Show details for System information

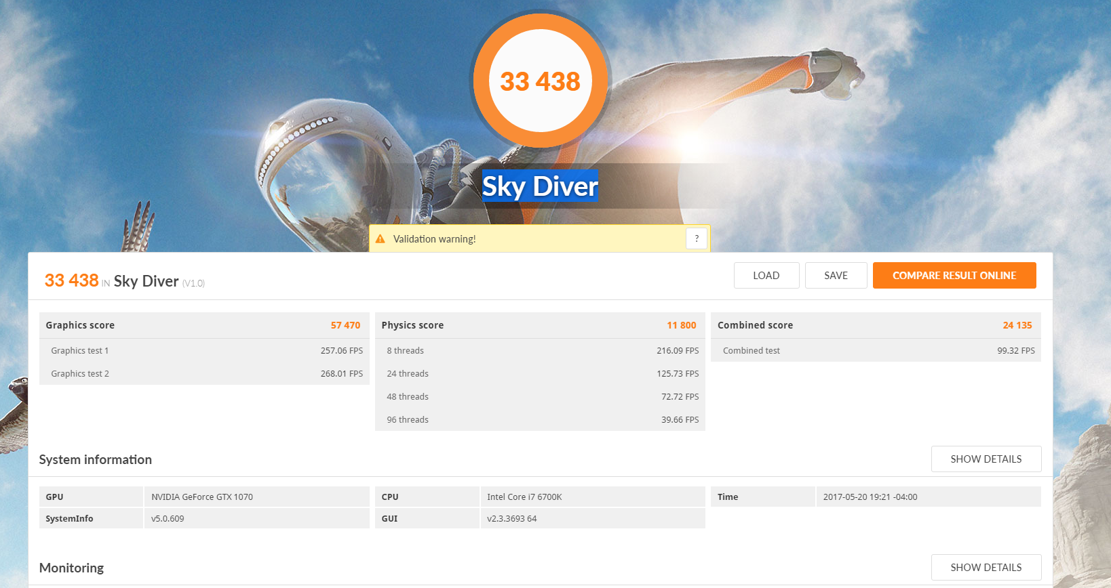[986, 459]
